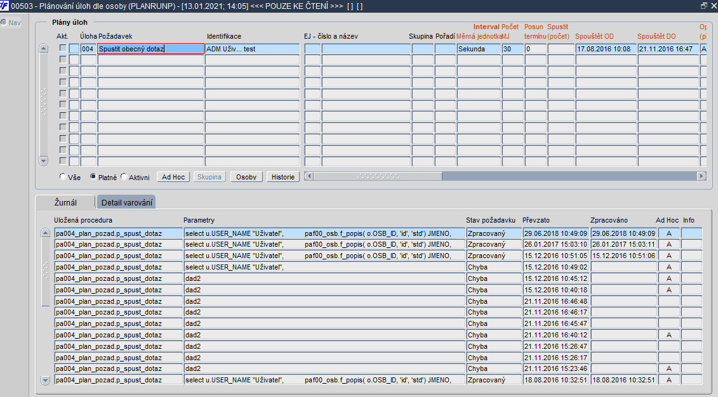Click Převzato cell 21.11.2016 16:46:17
Image resolution: width=718 pixels, height=397 pixels.
pyautogui.click(x=556, y=313)
